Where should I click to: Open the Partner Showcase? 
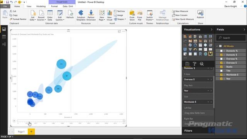click(91, 15)
